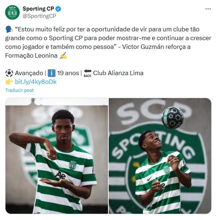Viewport: 216px width, 220px height.
Task: Open the right photo with the ball
Action: pos(160,156)
